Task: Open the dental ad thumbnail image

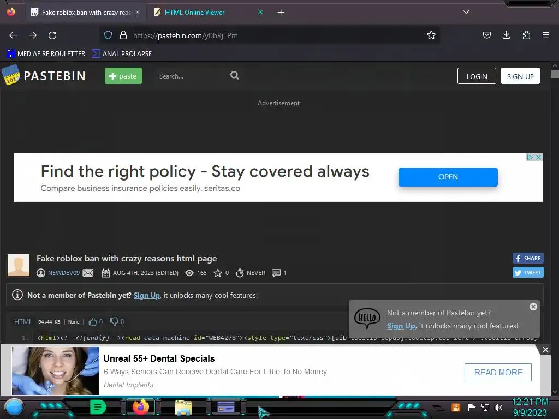Action: [56, 371]
